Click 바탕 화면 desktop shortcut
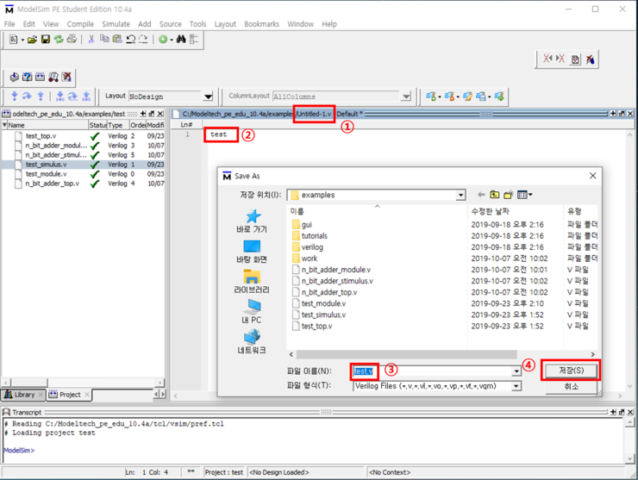 coord(252,252)
